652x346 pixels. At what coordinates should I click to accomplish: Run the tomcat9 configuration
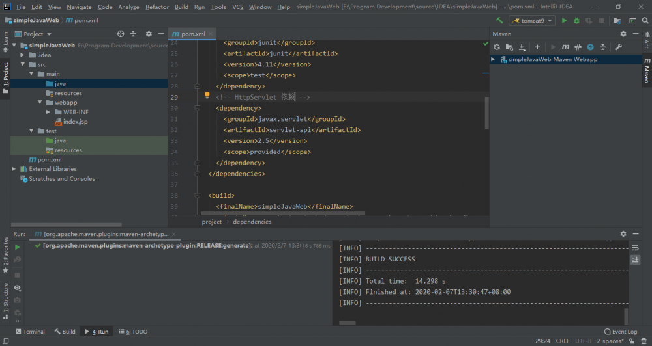[x=564, y=20]
